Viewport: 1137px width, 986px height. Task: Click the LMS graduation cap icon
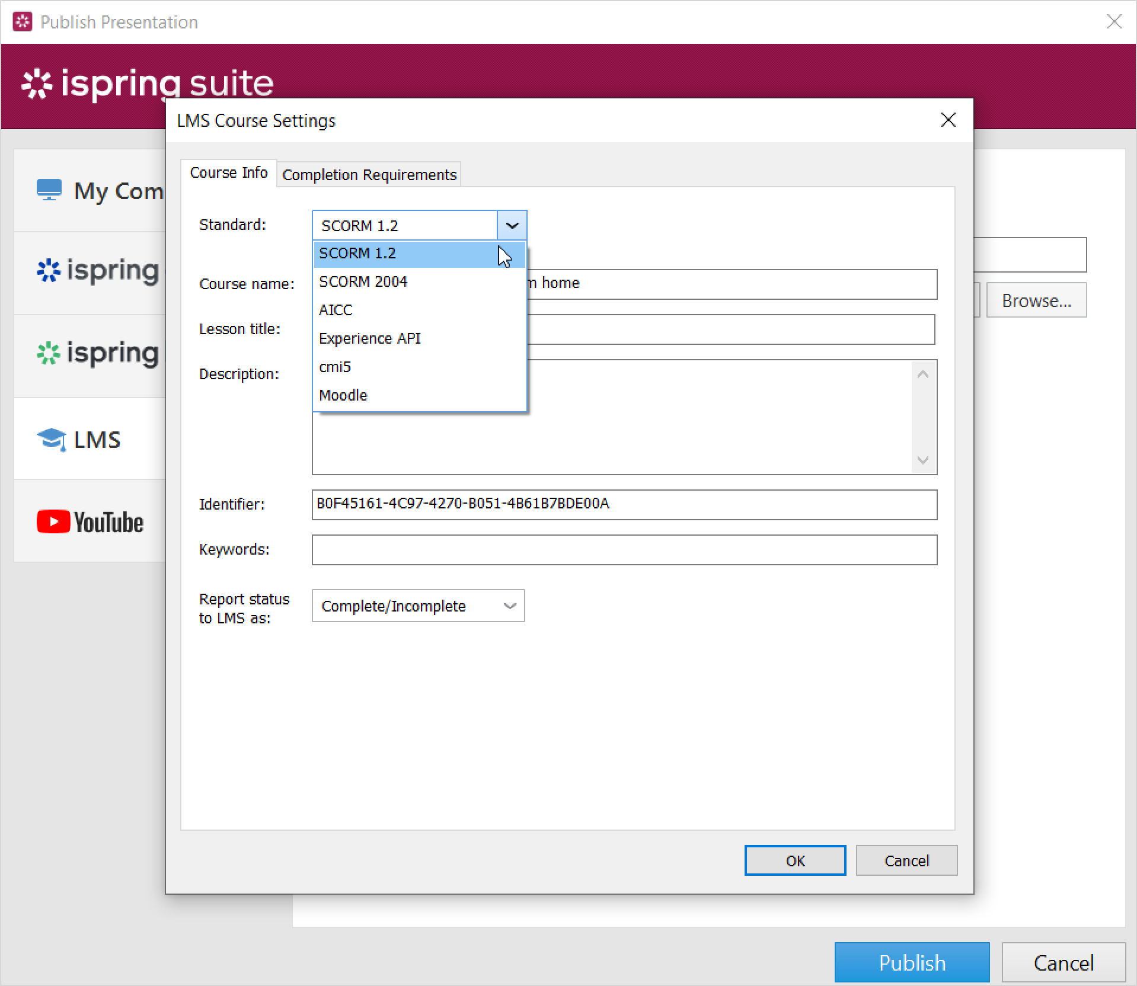tap(51, 439)
